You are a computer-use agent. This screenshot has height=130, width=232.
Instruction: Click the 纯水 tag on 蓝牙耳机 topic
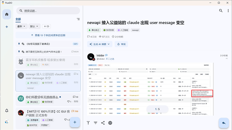click(45, 65)
